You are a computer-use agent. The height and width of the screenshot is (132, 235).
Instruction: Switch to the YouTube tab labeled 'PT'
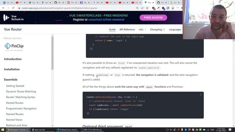[21, 3]
